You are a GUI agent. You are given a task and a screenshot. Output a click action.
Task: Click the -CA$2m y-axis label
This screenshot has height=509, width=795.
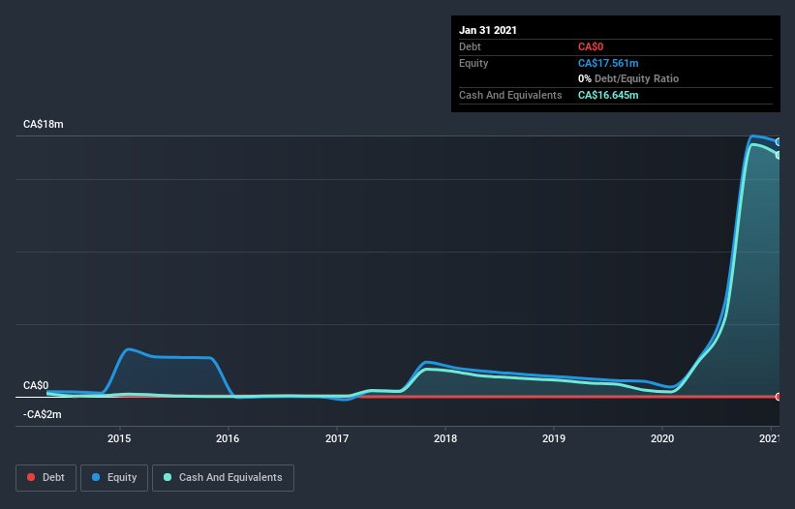tap(42, 414)
